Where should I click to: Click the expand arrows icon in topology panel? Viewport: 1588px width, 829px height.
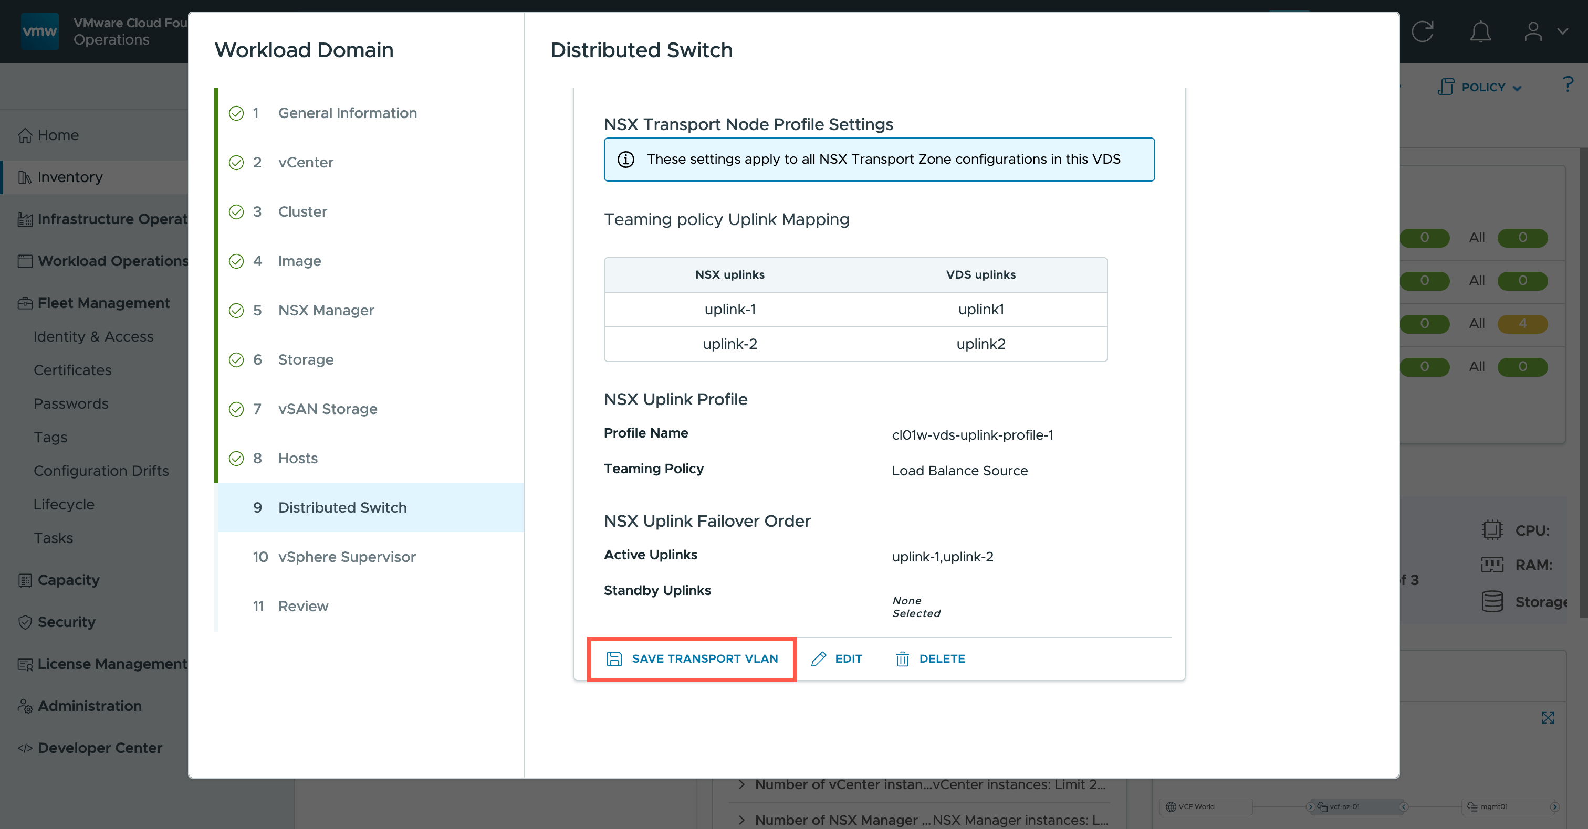pos(1548,718)
